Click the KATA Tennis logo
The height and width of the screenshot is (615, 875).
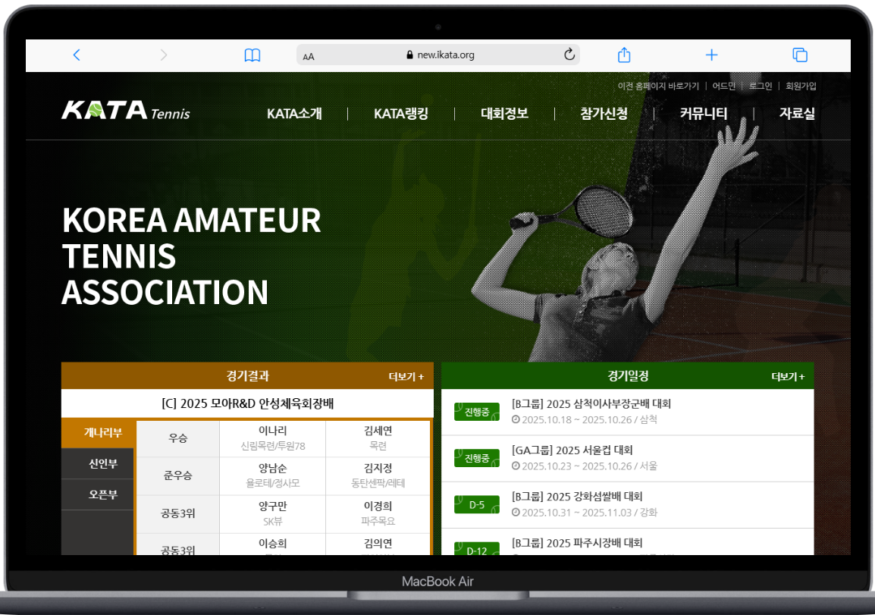[126, 111]
